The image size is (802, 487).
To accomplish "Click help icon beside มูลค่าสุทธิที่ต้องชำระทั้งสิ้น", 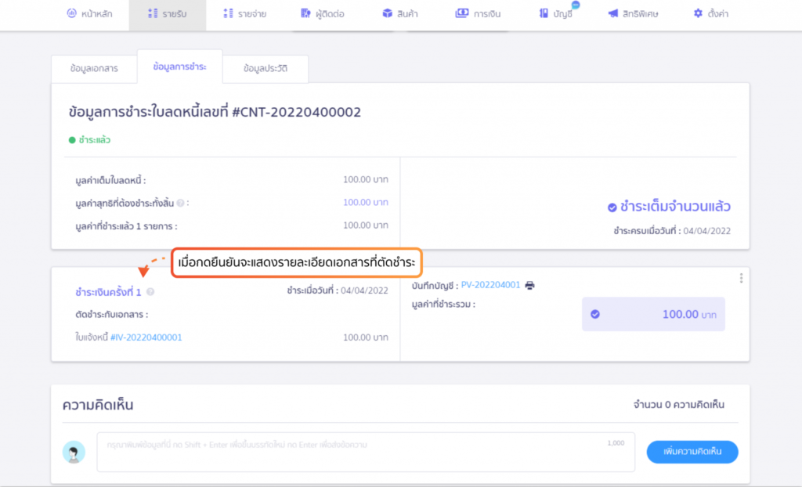I will [181, 203].
